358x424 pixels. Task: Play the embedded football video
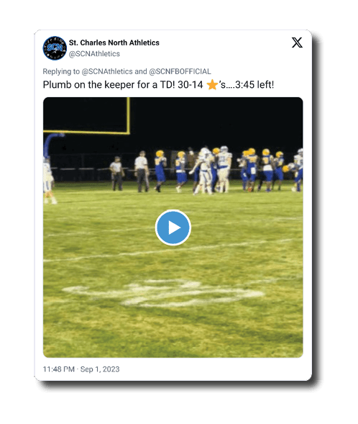(173, 227)
